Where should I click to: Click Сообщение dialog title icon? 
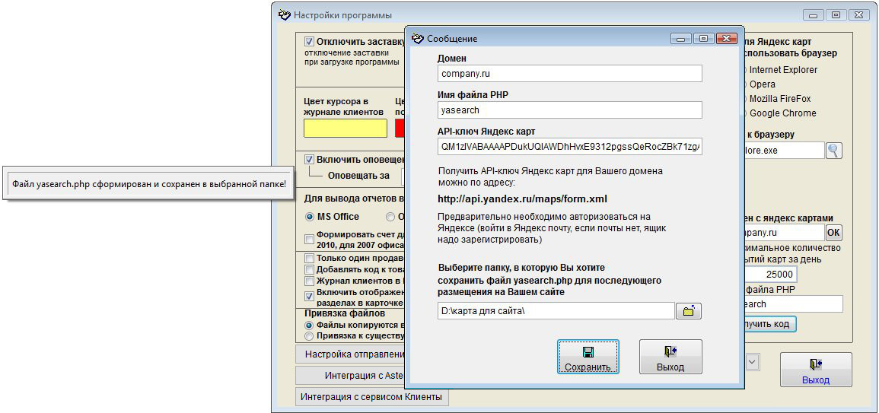click(x=418, y=39)
